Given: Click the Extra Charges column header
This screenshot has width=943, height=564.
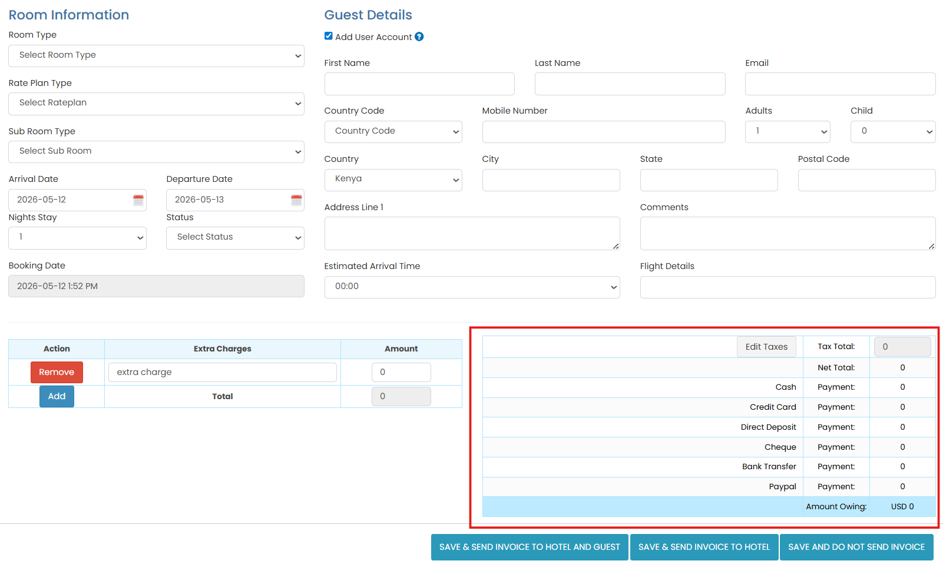Looking at the screenshot, I should [x=222, y=349].
